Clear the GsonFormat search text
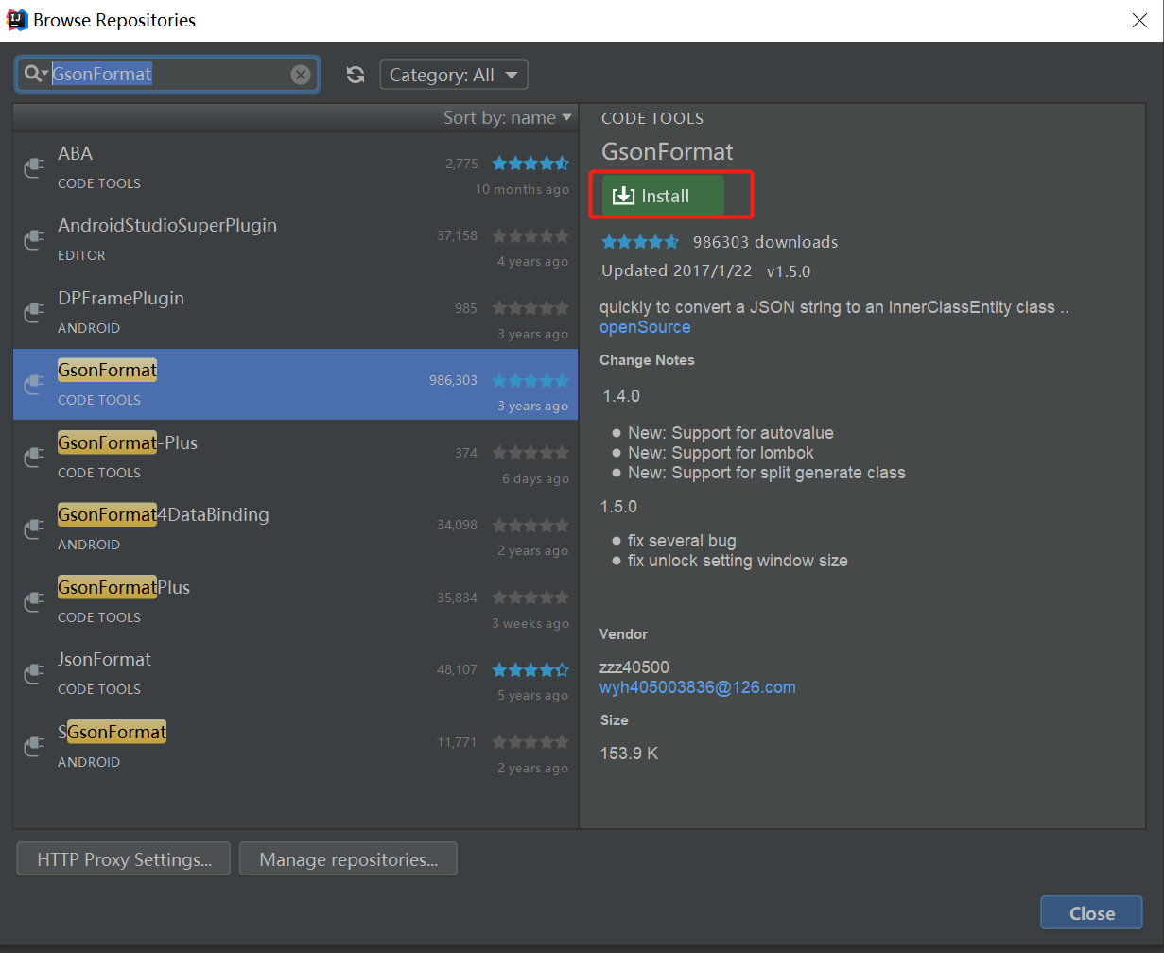 click(300, 75)
